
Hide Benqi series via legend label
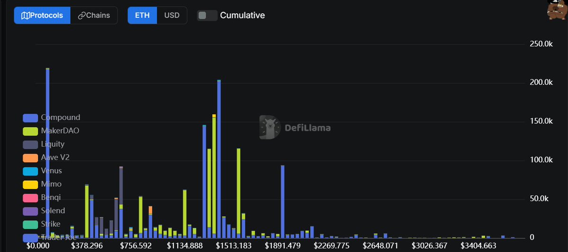click(51, 198)
